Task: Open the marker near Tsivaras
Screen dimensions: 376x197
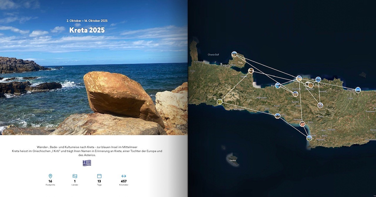Action: pos(251,71)
